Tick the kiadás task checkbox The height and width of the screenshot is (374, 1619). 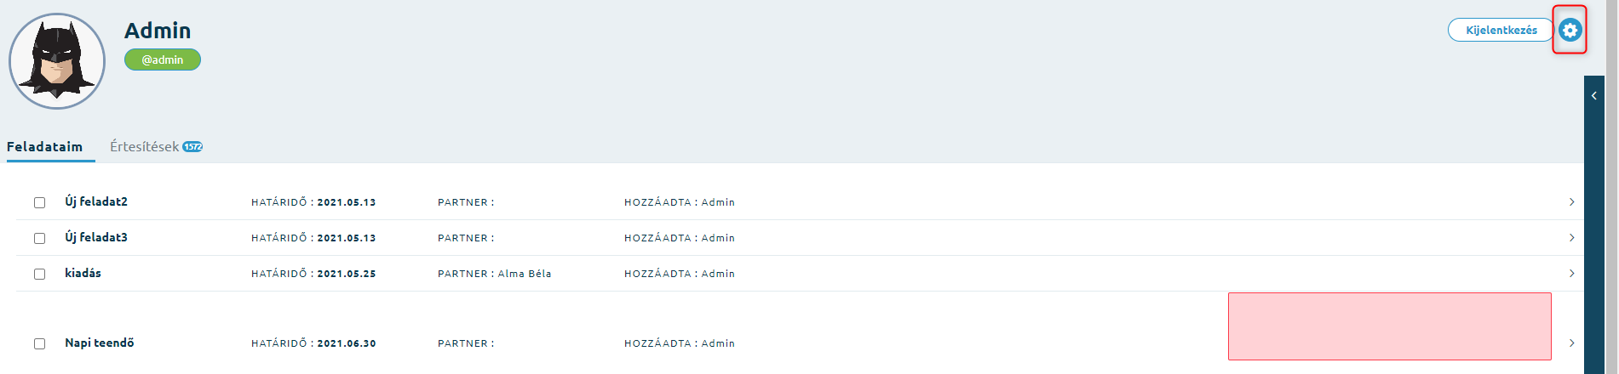tap(39, 274)
